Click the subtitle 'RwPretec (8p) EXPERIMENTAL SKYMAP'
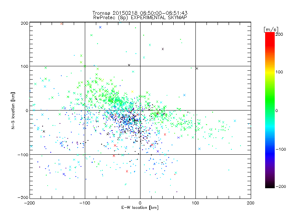 click(140, 17)
